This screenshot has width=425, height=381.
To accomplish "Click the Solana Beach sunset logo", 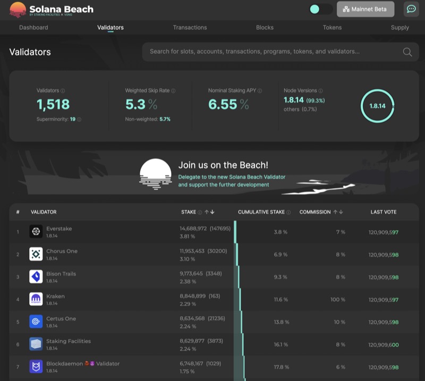I will (x=18, y=10).
